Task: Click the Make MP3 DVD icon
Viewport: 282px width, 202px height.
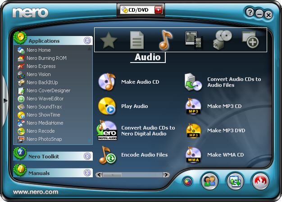Action: pos(193,130)
